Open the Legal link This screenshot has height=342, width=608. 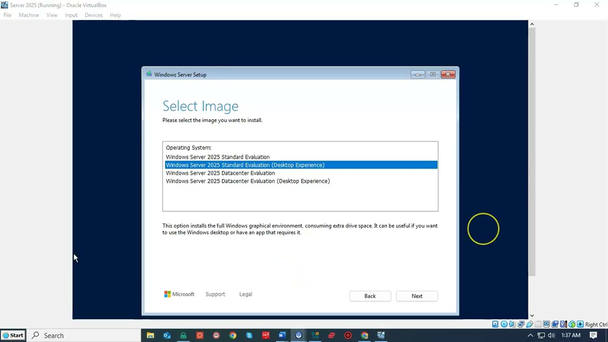point(246,294)
